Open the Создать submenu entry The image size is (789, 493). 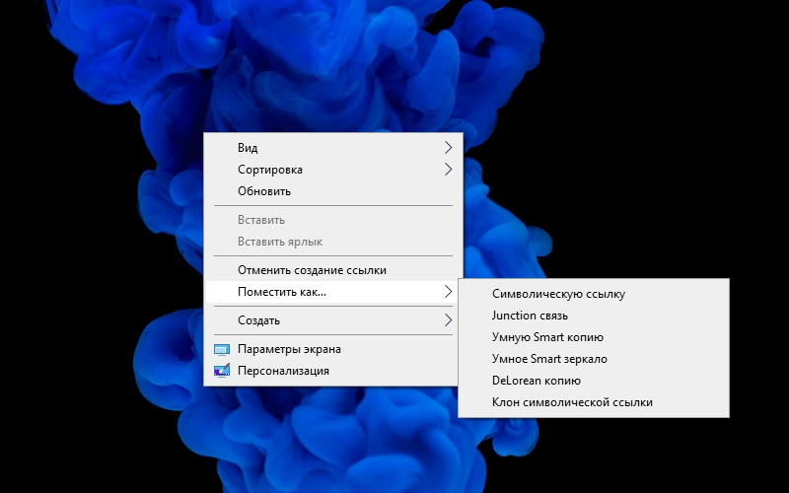pos(333,320)
